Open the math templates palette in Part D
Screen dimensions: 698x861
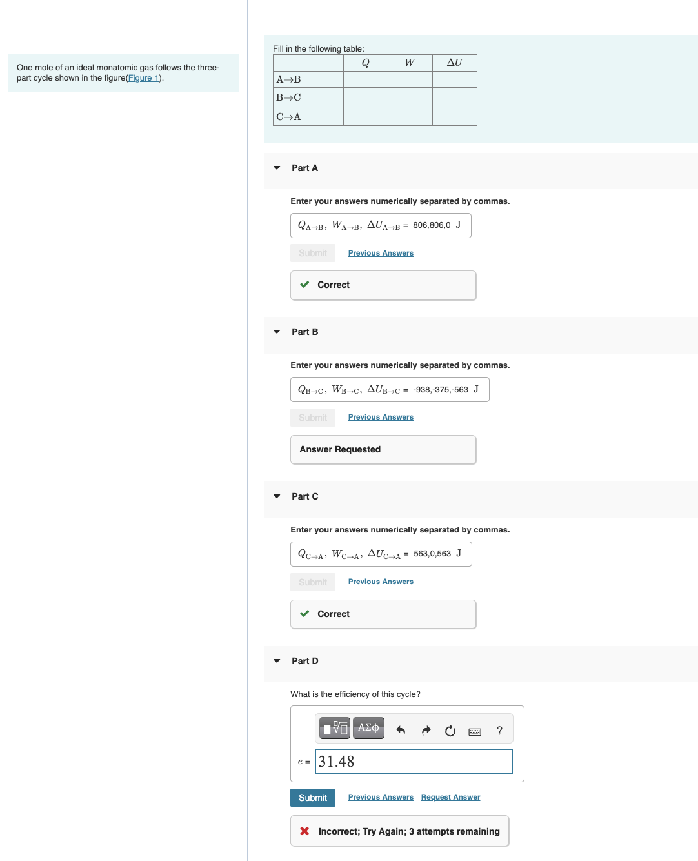[x=334, y=728]
